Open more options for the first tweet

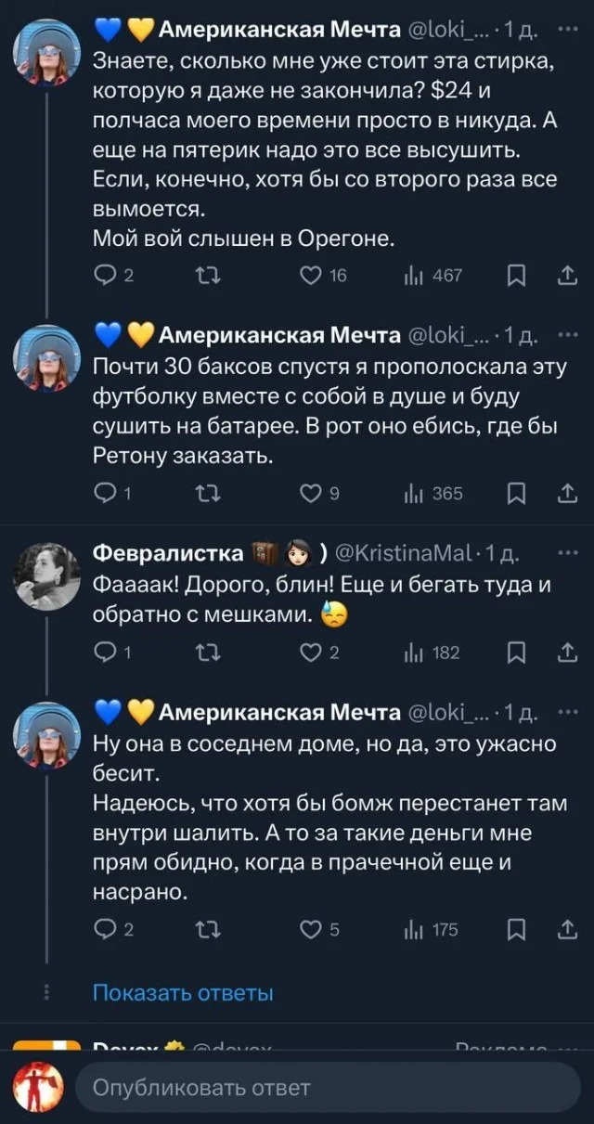pos(565,30)
